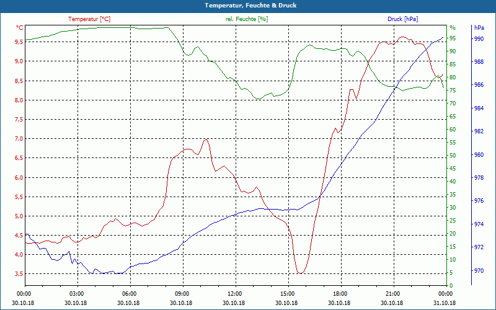Click the 75 humidity axis value
496x310 pixels.
[x=453, y=91]
